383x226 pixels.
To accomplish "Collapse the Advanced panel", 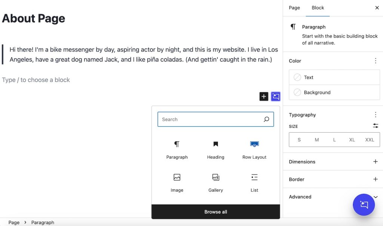I will click(376, 197).
